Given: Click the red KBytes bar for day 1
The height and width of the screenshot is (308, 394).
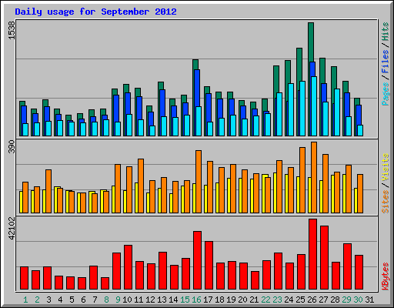Looking at the screenshot, I should point(24,278).
